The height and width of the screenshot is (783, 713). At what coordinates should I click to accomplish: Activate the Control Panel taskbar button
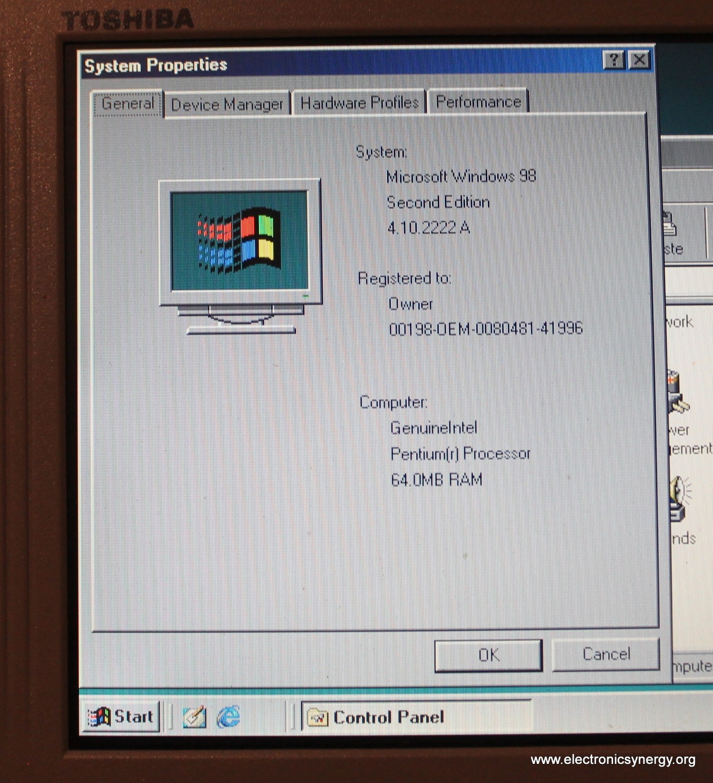[416, 717]
